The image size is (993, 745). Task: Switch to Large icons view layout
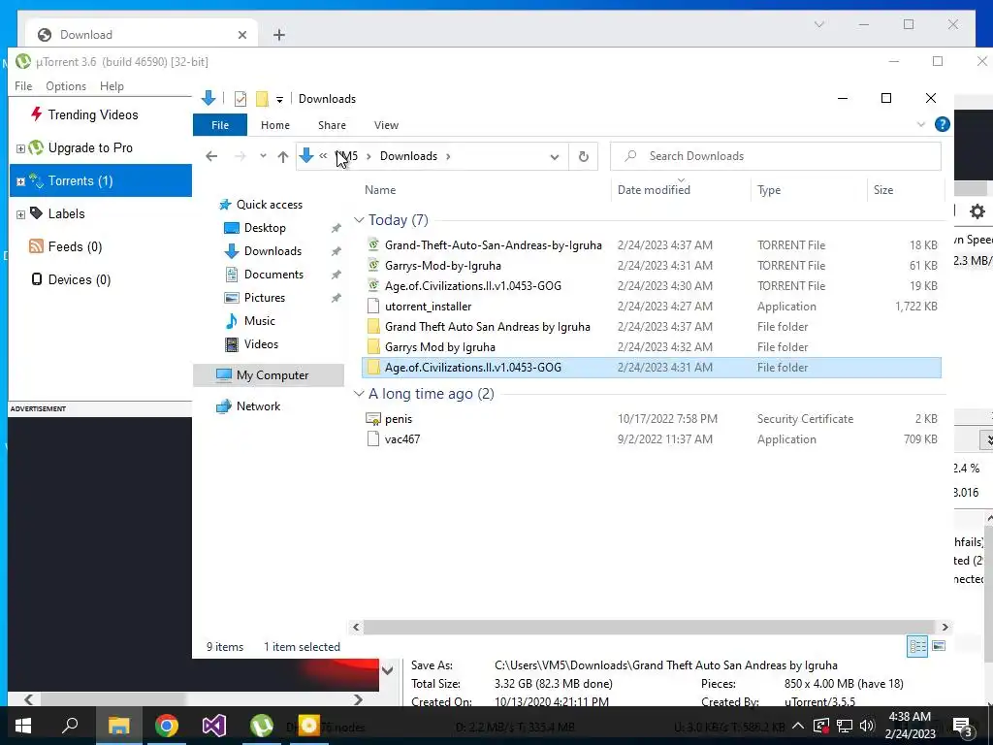pos(939,646)
